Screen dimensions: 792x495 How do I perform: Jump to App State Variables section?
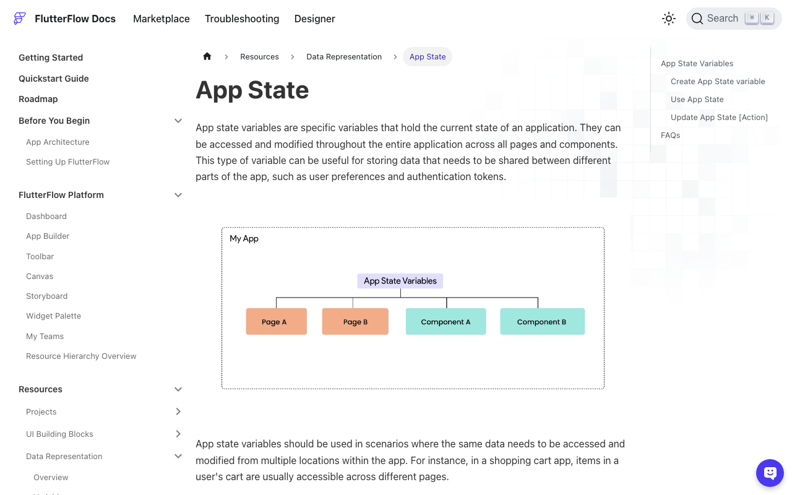[x=697, y=63]
